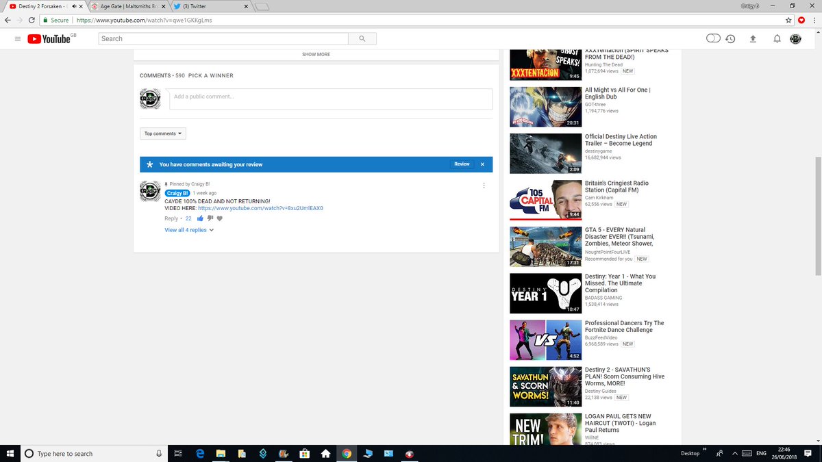Open the notifications bell
822x462 pixels.
[777, 39]
